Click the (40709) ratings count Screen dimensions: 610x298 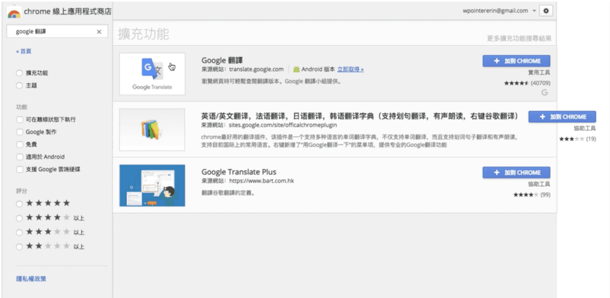tap(541, 83)
